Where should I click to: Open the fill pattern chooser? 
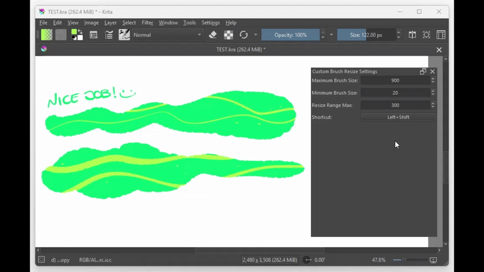click(x=61, y=35)
